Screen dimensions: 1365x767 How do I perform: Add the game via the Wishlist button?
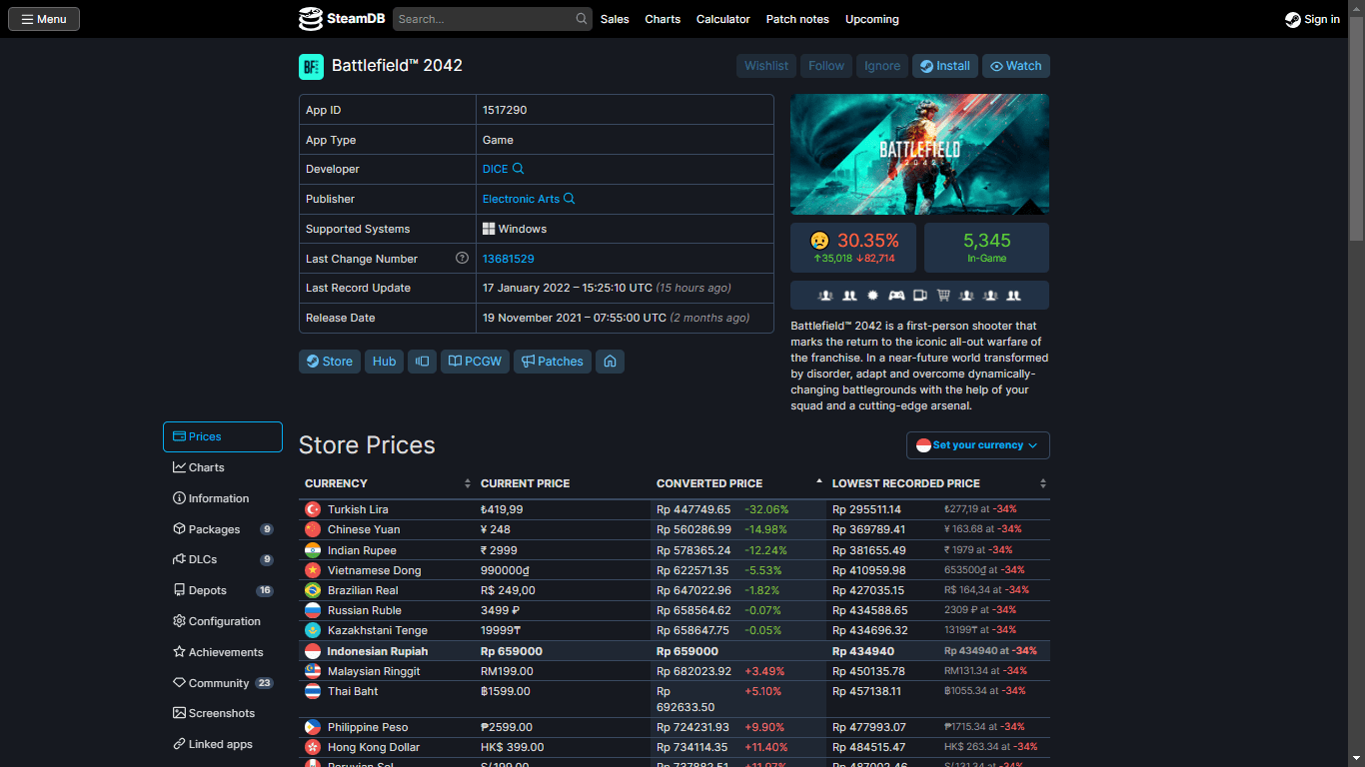(x=766, y=66)
